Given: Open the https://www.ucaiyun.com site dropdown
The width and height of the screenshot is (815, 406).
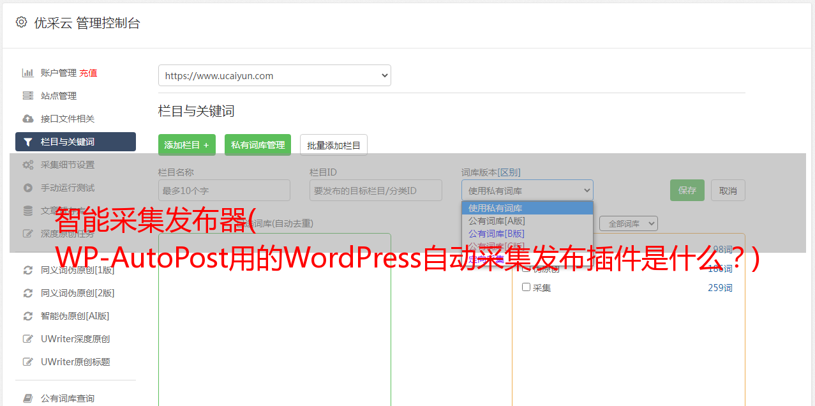Looking at the screenshot, I should click(x=274, y=75).
